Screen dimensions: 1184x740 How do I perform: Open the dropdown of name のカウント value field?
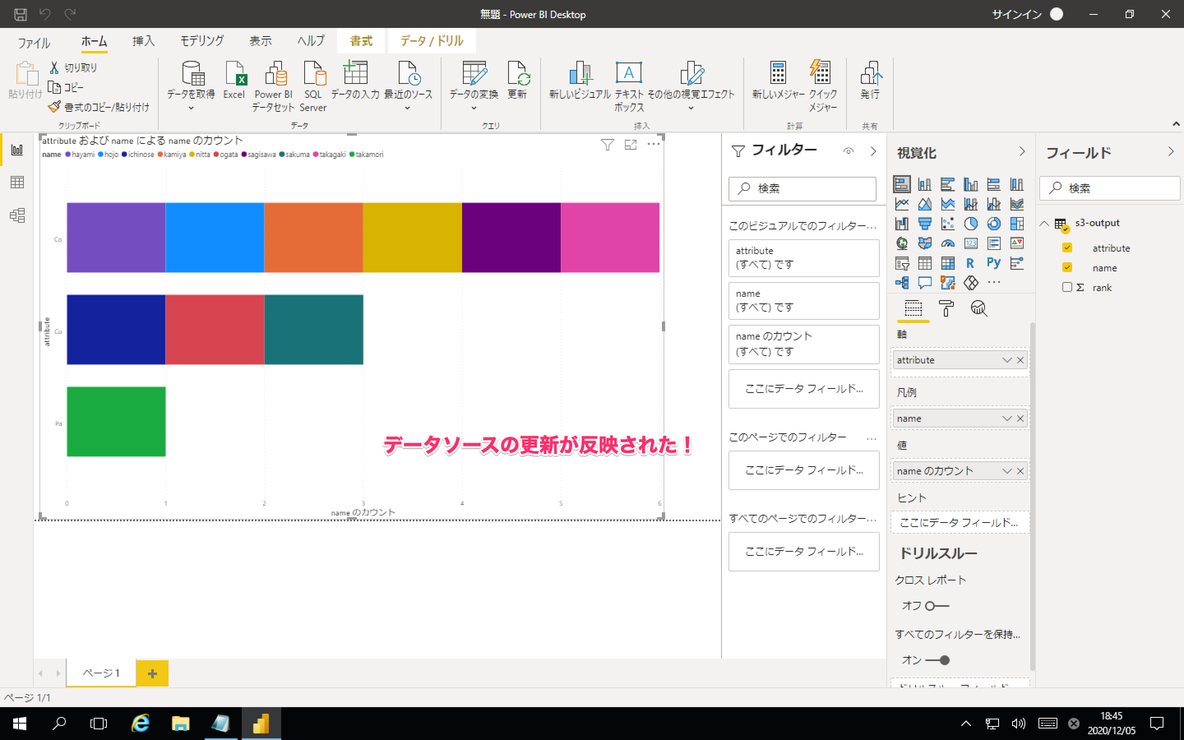click(1006, 471)
